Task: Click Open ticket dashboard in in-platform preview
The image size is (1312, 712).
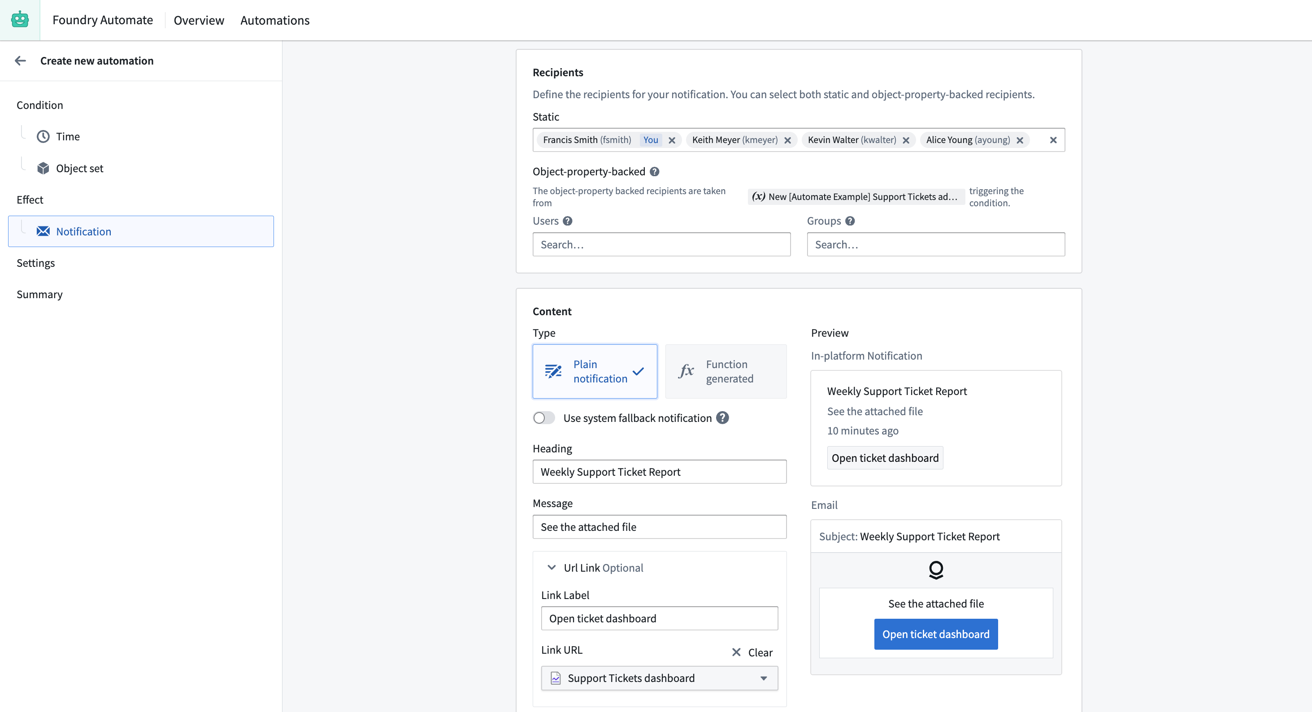Action: 885,458
